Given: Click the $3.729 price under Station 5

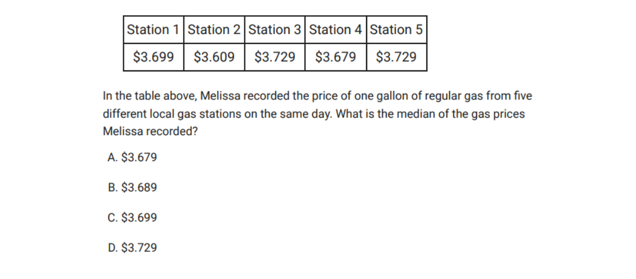Looking at the screenshot, I should pos(396,57).
